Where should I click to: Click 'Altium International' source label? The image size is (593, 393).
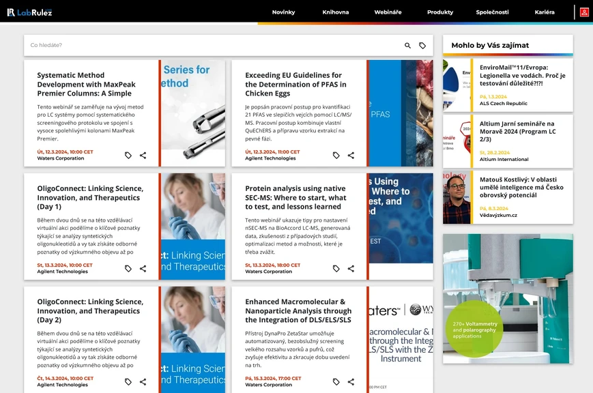tap(504, 160)
